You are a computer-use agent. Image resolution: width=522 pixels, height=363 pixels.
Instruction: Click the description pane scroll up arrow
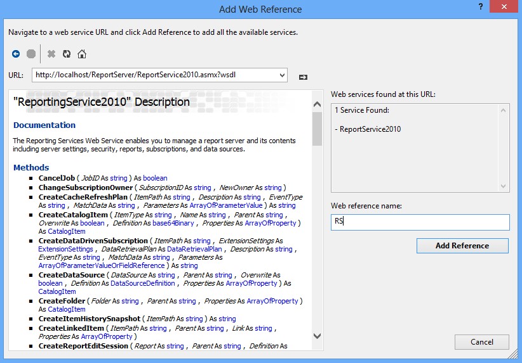(x=318, y=105)
